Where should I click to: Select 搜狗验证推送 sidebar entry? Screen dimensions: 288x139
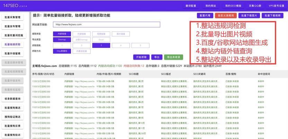point(12,117)
